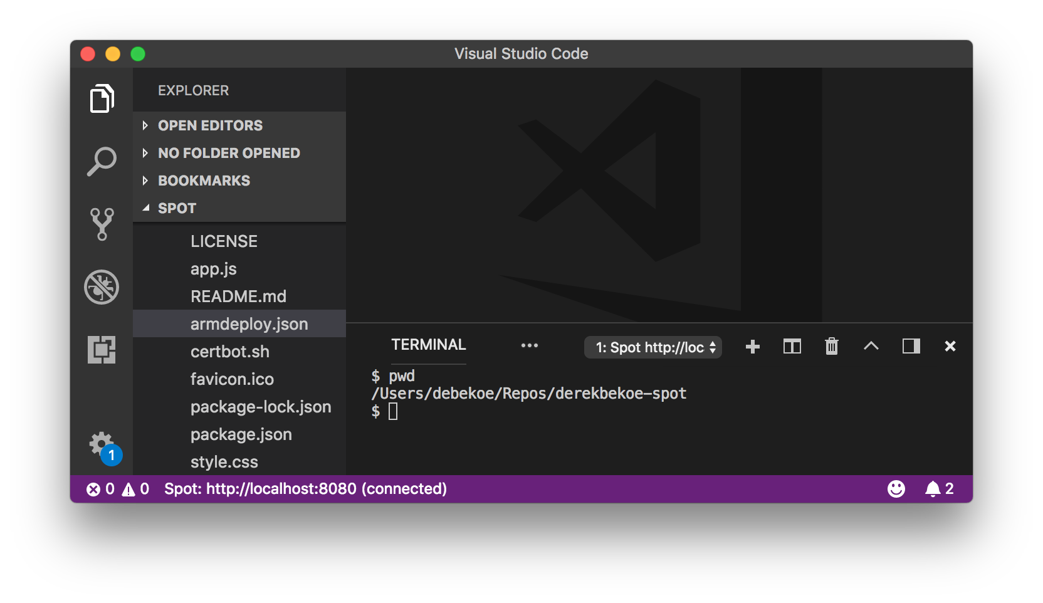The width and height of the screenshot is (1043, 603).
Task: Open package.json file
Action: click(x=239, y=434)
